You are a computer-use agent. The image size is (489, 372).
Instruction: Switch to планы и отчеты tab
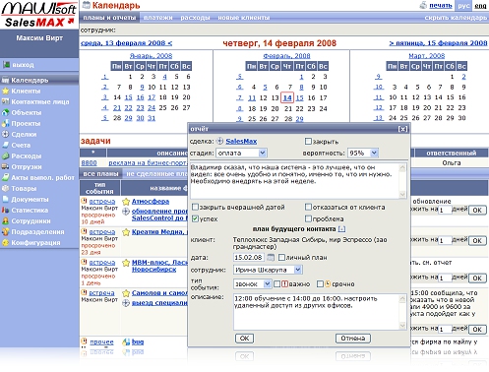tap(109, 18)
